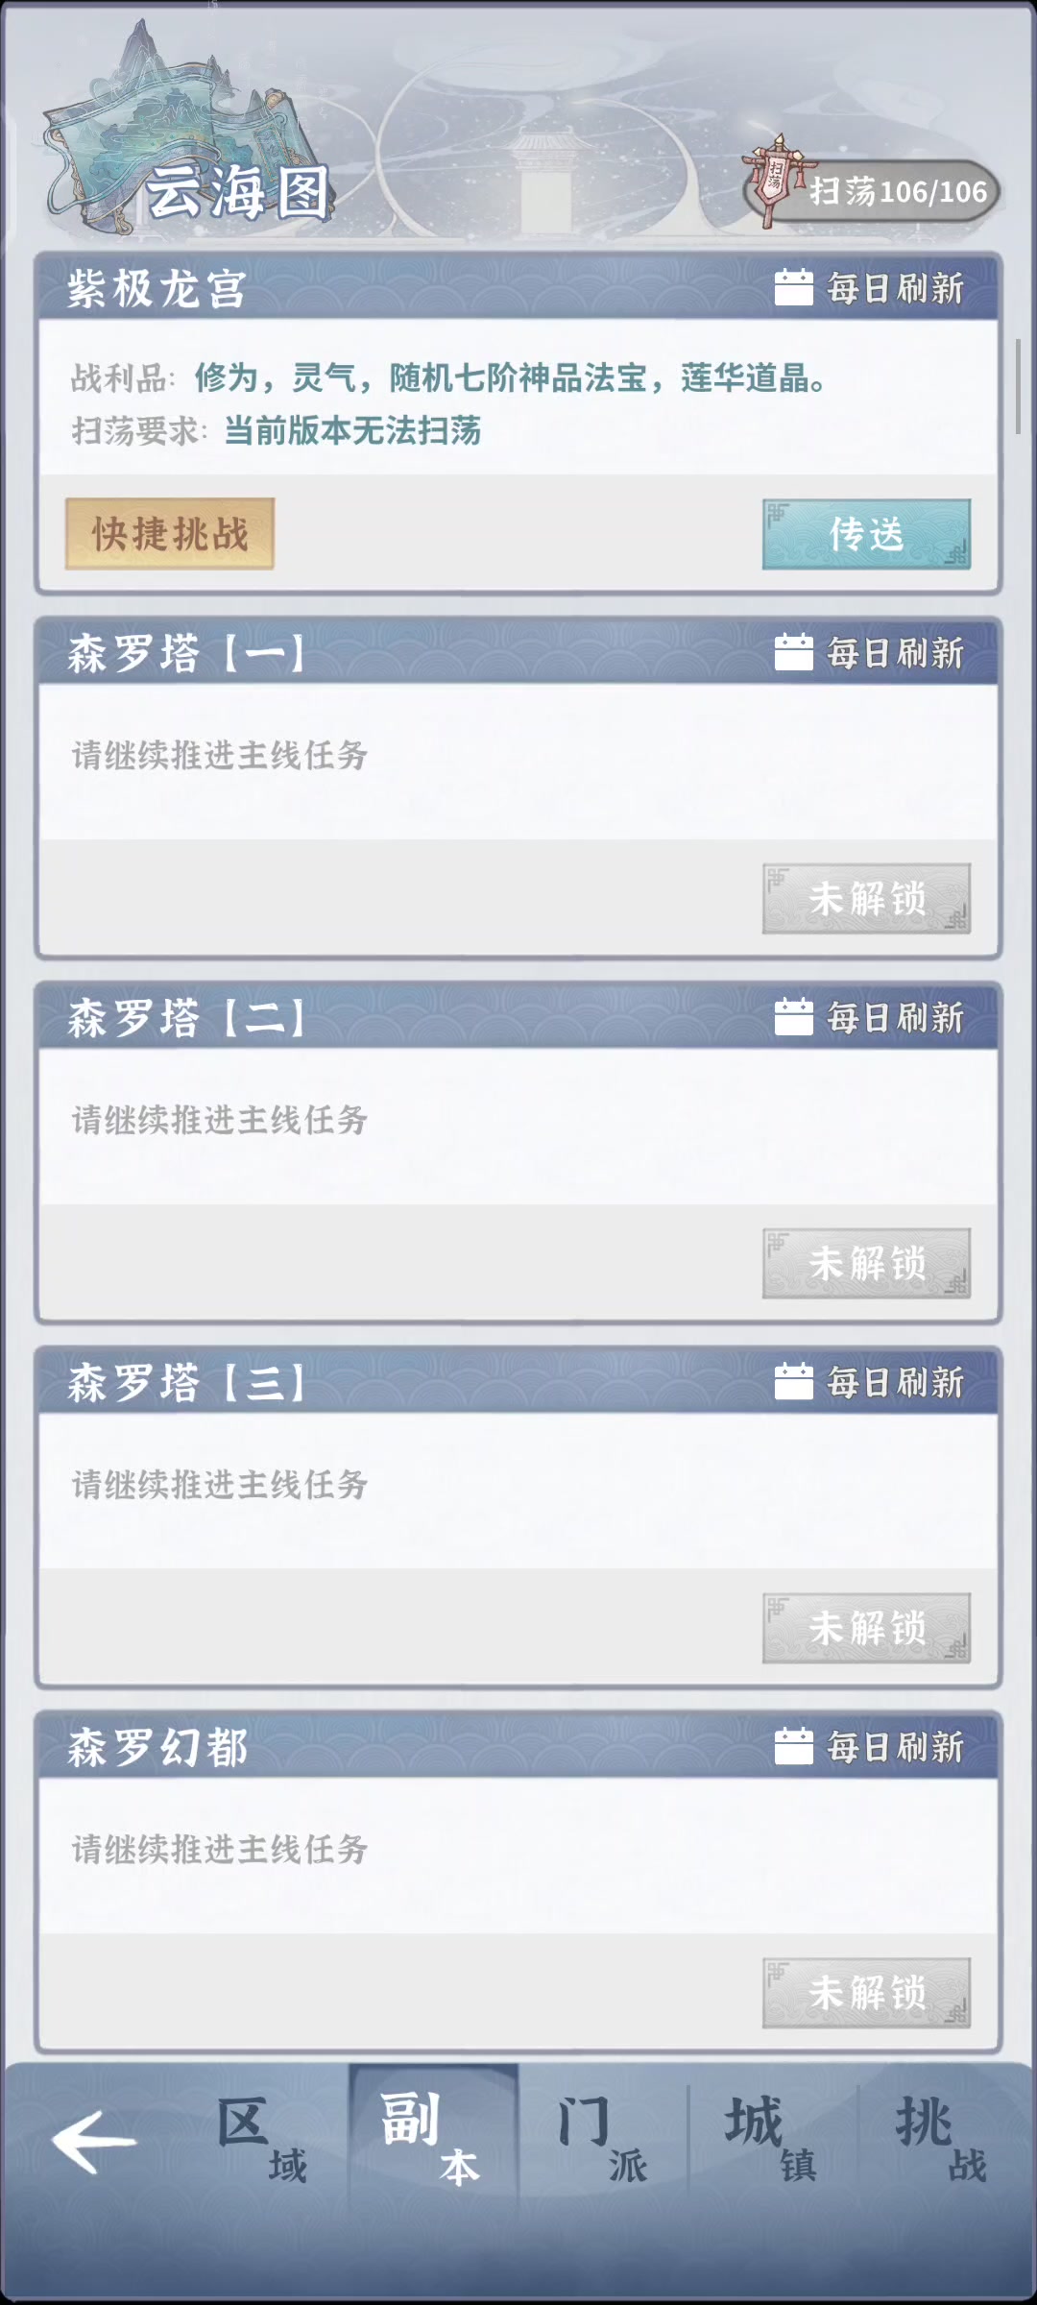
Task: Tap the 扫荡106/106 sweep counter
Action: point(897,192)
